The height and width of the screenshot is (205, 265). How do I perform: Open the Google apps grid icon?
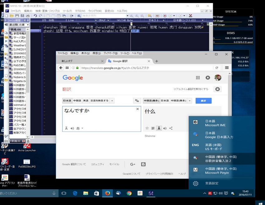pyautogui.click(x=198, y=78)
